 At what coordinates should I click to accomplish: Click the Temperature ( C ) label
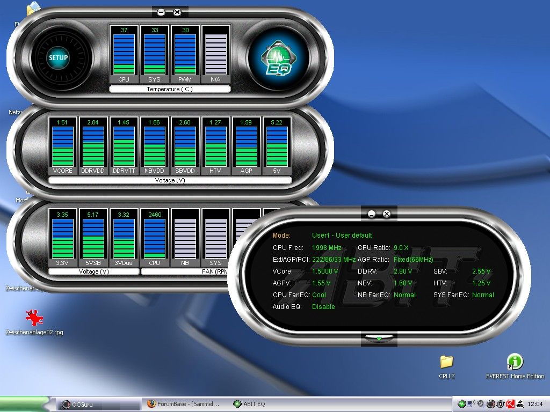point(170,89)
